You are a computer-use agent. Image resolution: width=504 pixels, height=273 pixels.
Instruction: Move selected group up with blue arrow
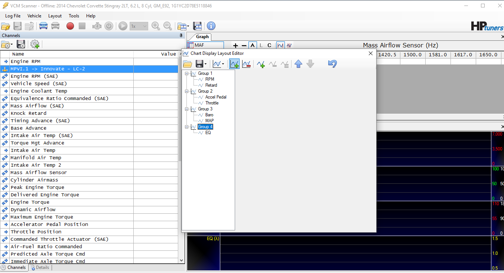tap(298, 64)
